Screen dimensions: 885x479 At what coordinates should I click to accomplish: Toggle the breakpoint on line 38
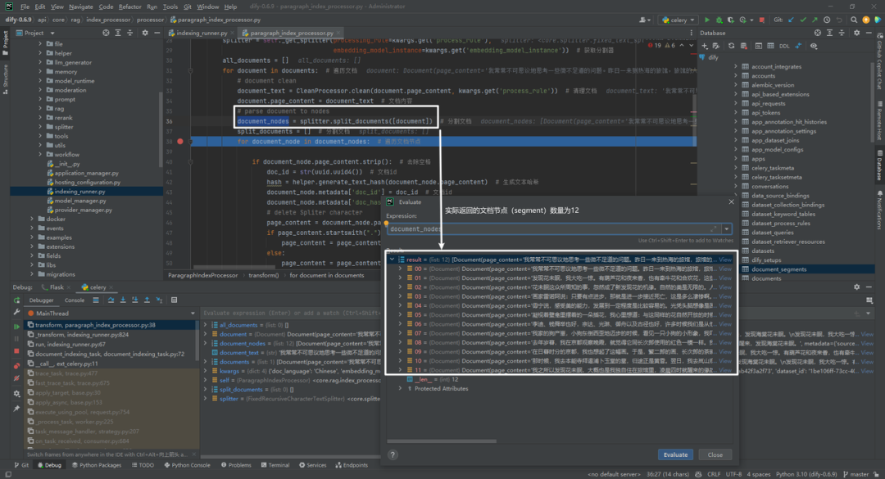pyautogui.click(x=180, y=142)
